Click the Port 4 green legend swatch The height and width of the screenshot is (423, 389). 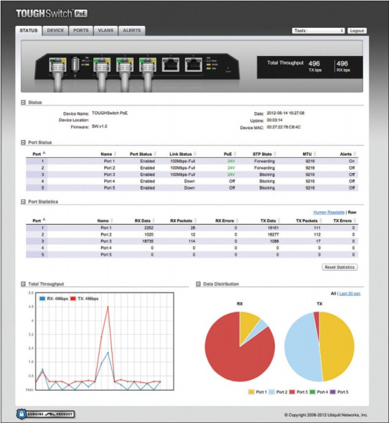pyautogui.click(x=312, y=391)
